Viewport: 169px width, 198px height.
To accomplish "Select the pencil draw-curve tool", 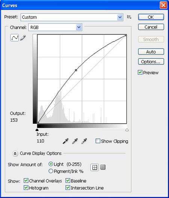I will (x=23, y=37).
